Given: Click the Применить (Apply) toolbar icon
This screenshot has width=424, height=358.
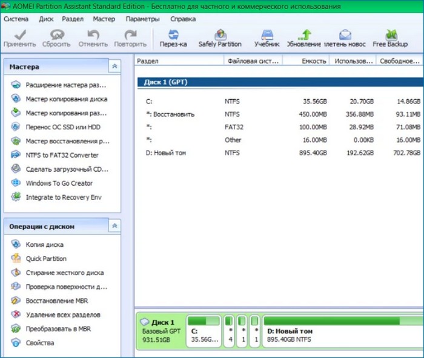Looking at the screenshot, I should click(19, 38).
